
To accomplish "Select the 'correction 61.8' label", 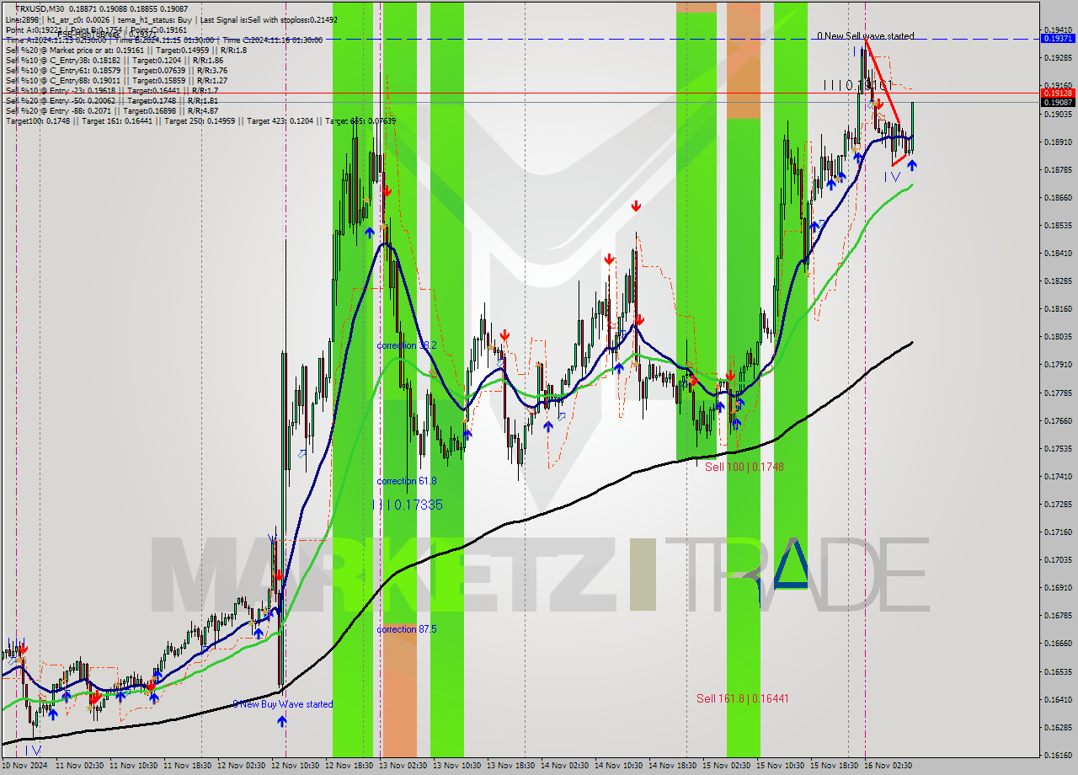I will tap(406, 481).
